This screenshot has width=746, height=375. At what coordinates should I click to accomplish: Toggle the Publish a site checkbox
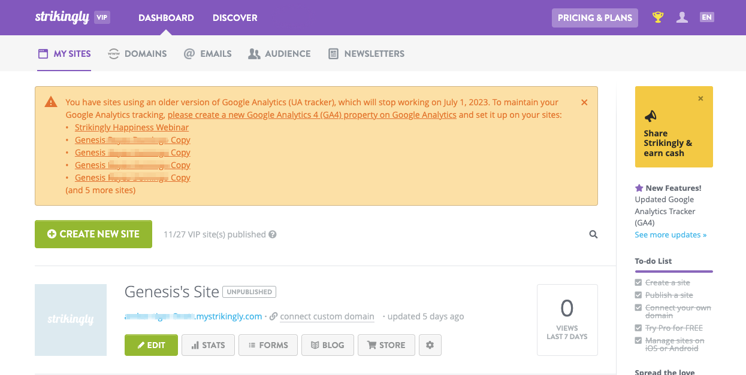tap(638, 295)
